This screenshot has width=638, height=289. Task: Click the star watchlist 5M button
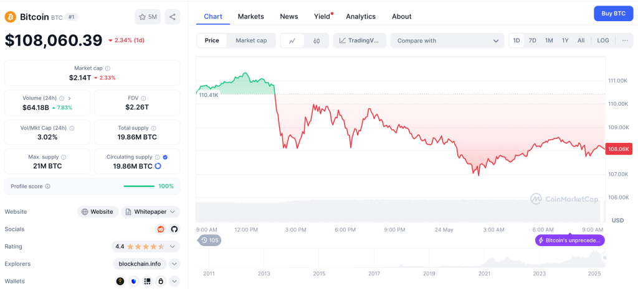coord(148,17)
